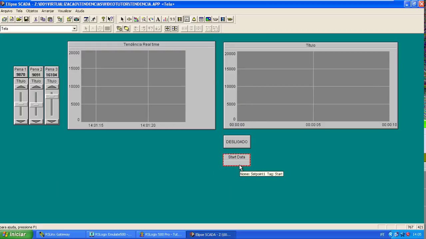Image resolution: width=426 pixels, height=239 pixels.
Task: Select the Pena 2 value 9091
Action: pos(36,75)
